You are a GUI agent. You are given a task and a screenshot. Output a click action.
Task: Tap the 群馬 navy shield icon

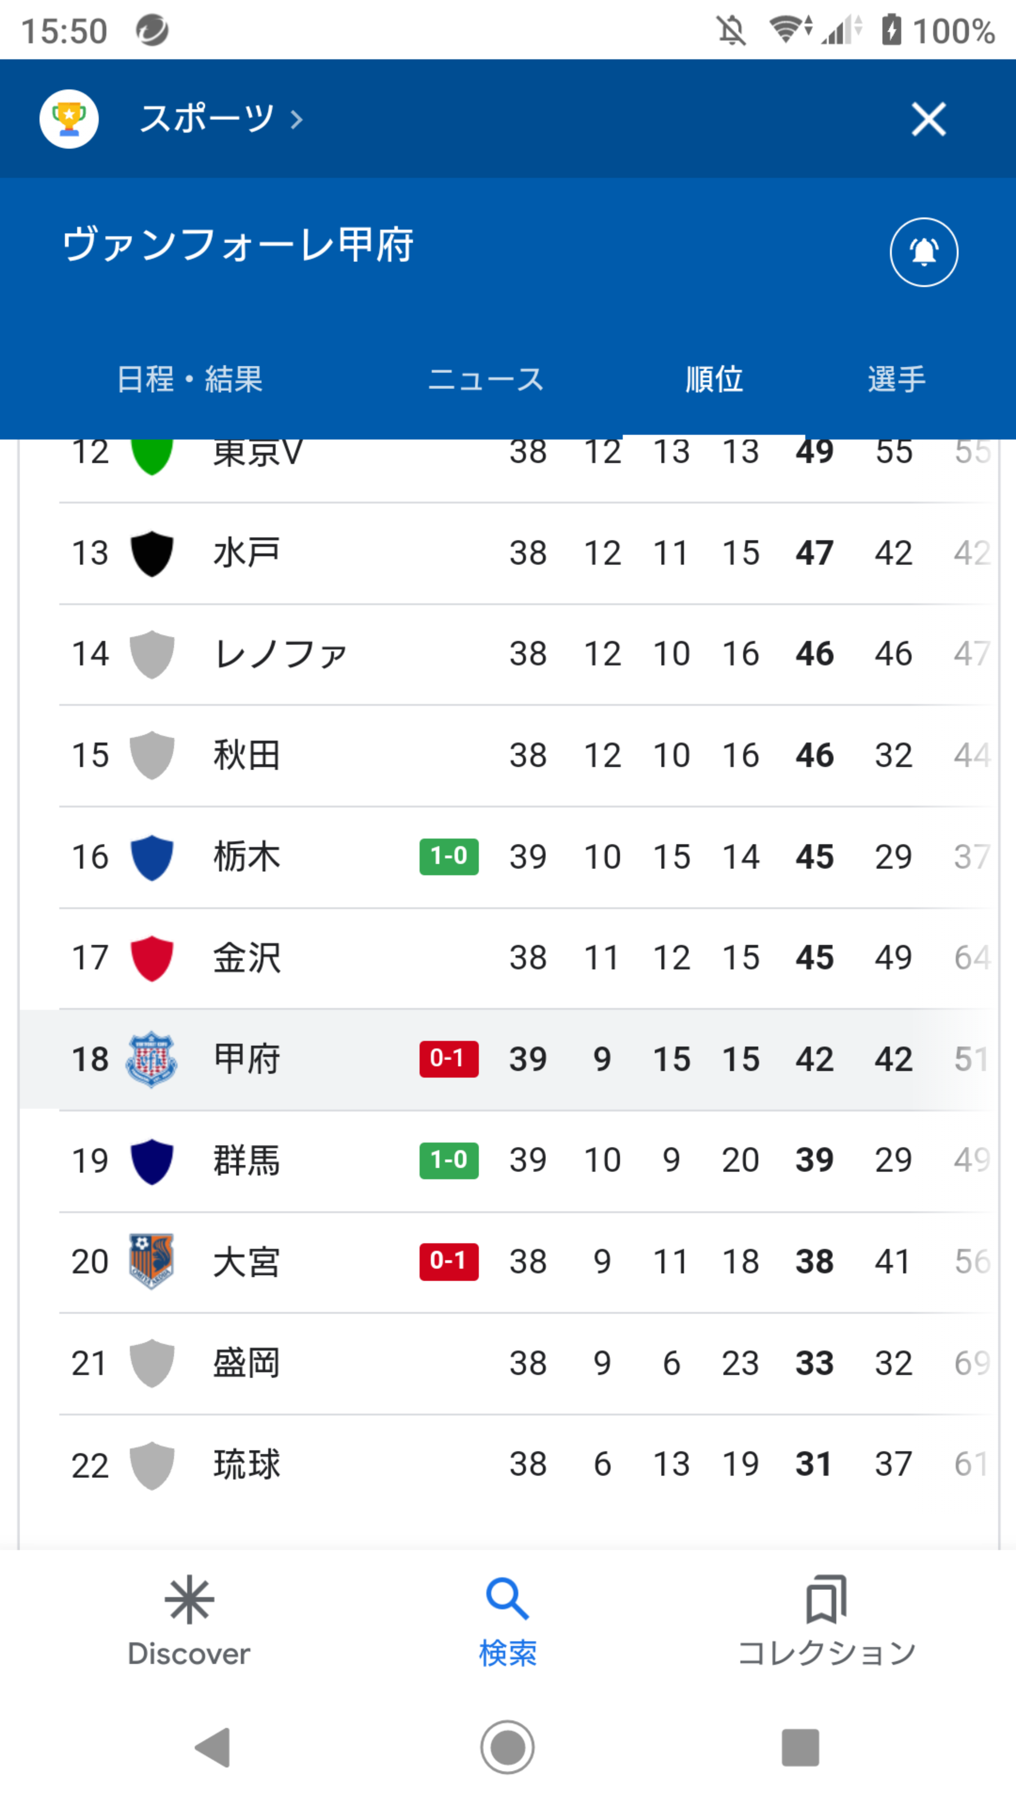click(x=151, y=1161)
